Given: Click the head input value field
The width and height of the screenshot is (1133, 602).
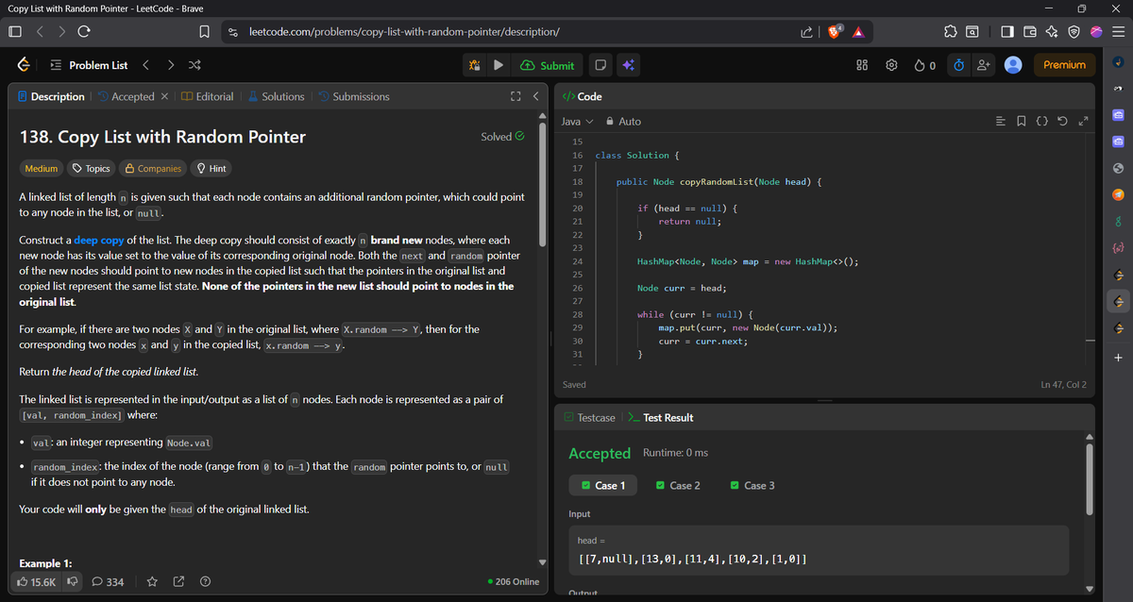Looking at the screenshot, I should [819, 550].
